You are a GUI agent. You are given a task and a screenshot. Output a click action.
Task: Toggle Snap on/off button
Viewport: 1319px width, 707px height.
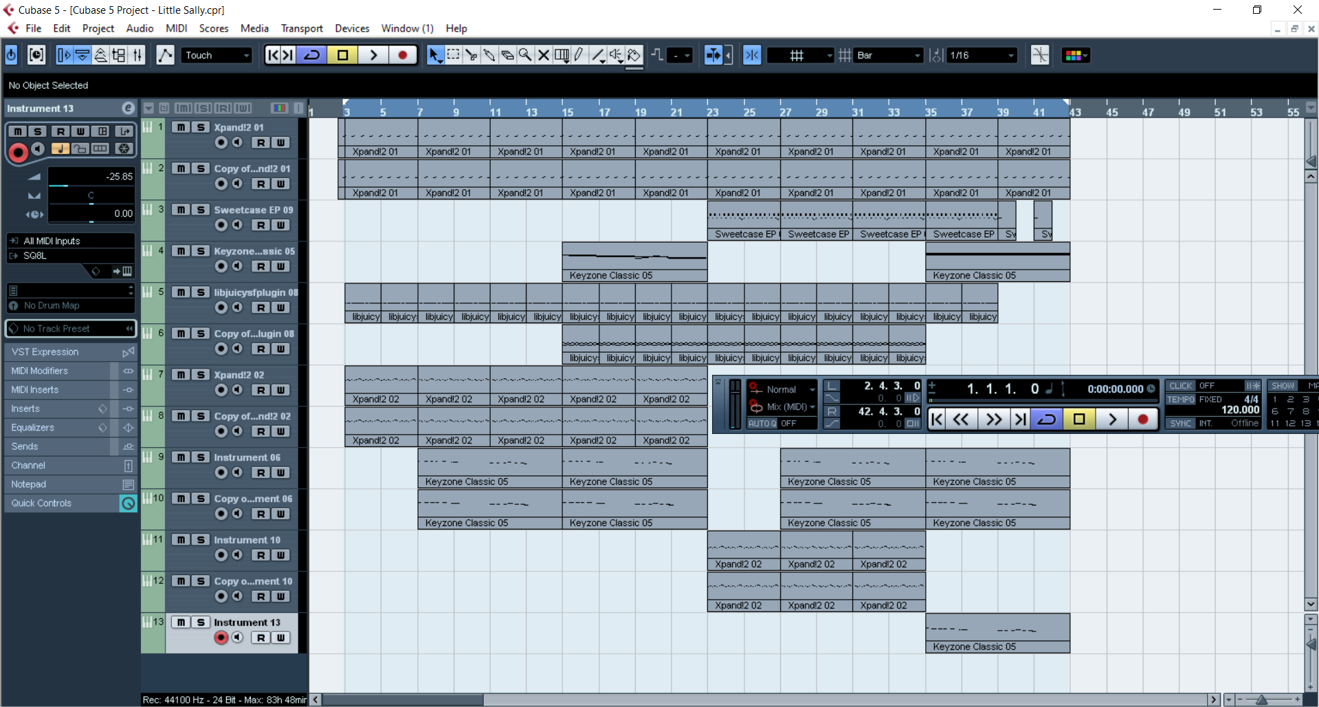click(752, 55)
